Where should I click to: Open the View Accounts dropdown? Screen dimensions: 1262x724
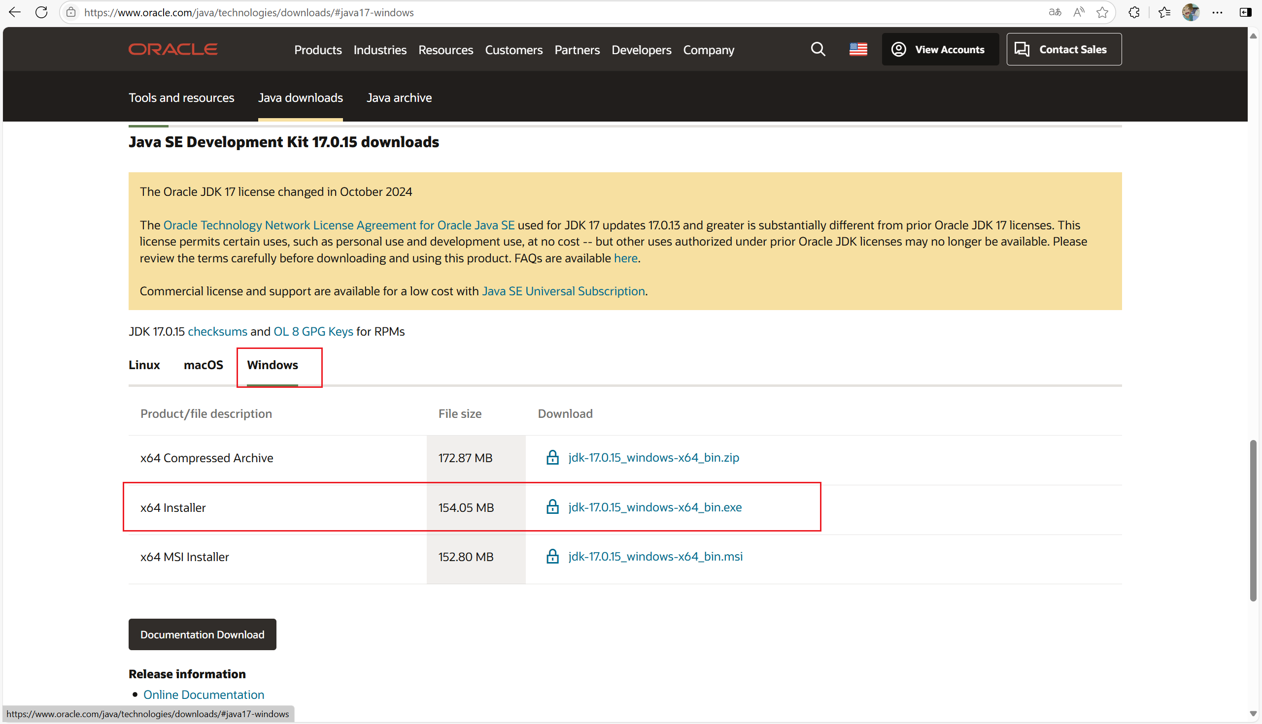click(940, 49)
